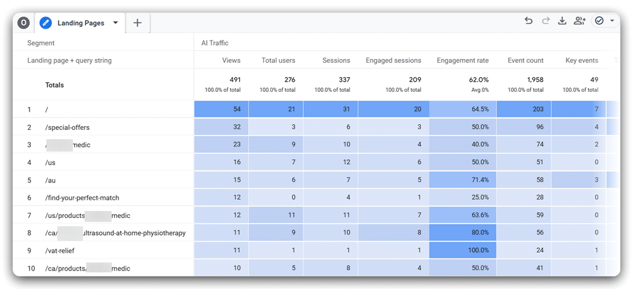The width and height of the screenshot is (633, 289).
Task: Click the Total users column header
Action: pos(278,61)
